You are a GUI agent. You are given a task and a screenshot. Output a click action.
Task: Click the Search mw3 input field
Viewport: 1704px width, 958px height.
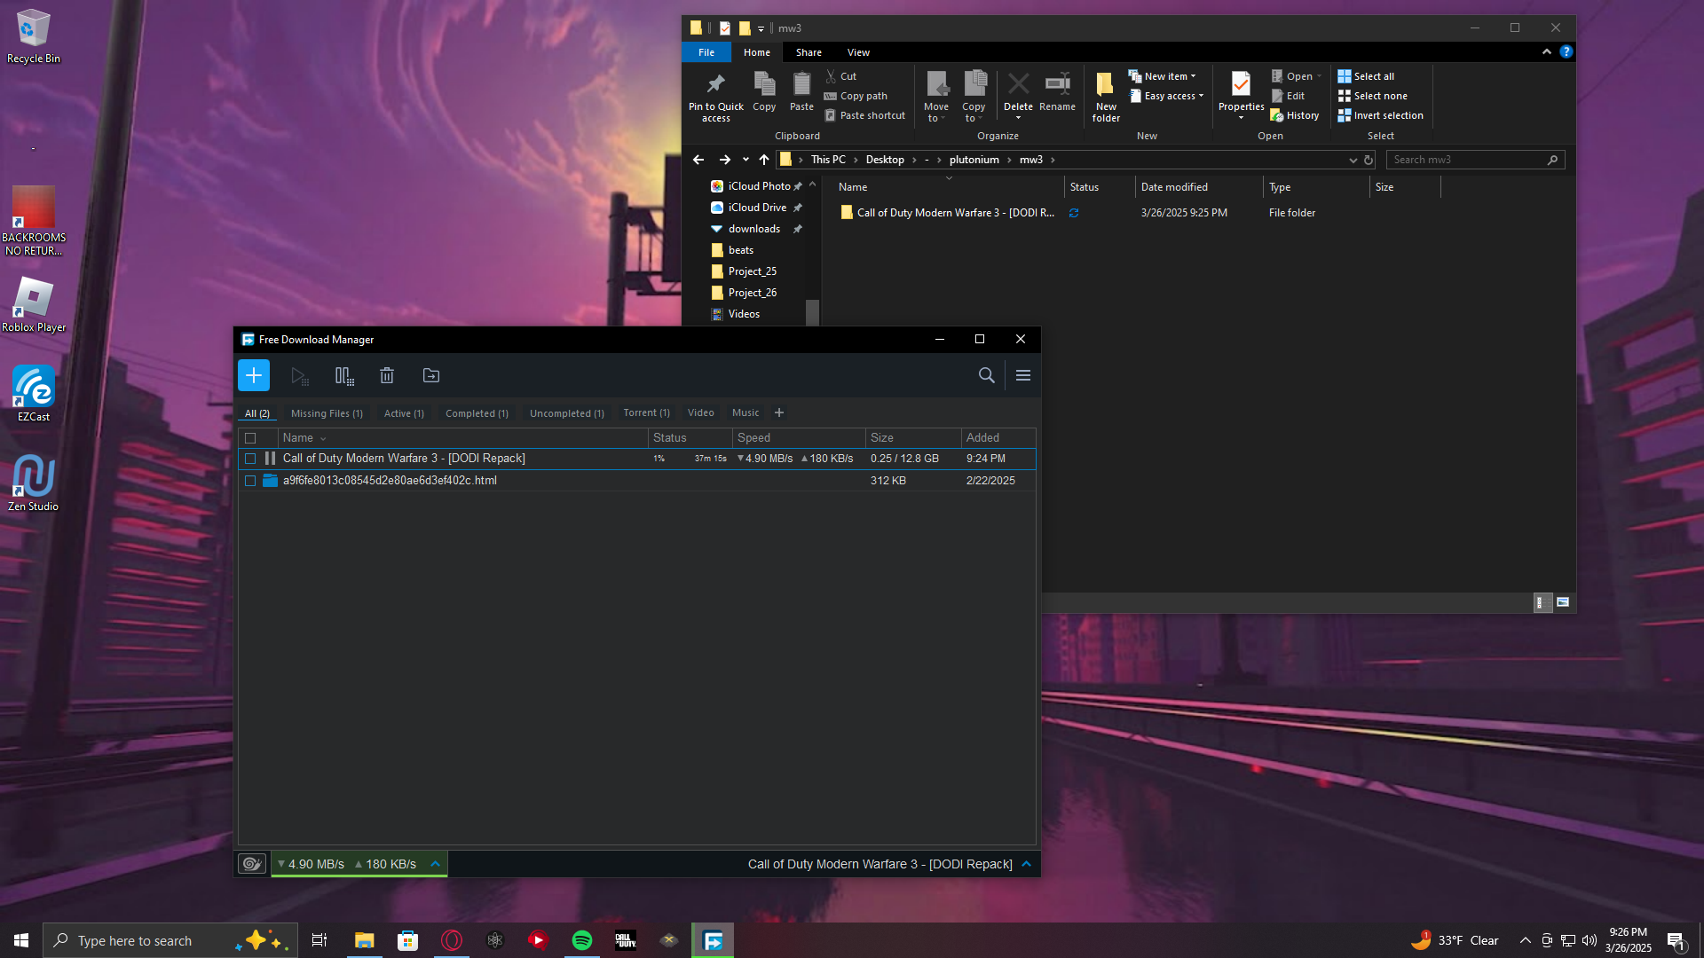tap(1464, 160)
